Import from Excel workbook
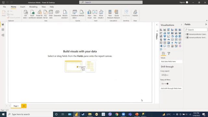 pos(32,14)
